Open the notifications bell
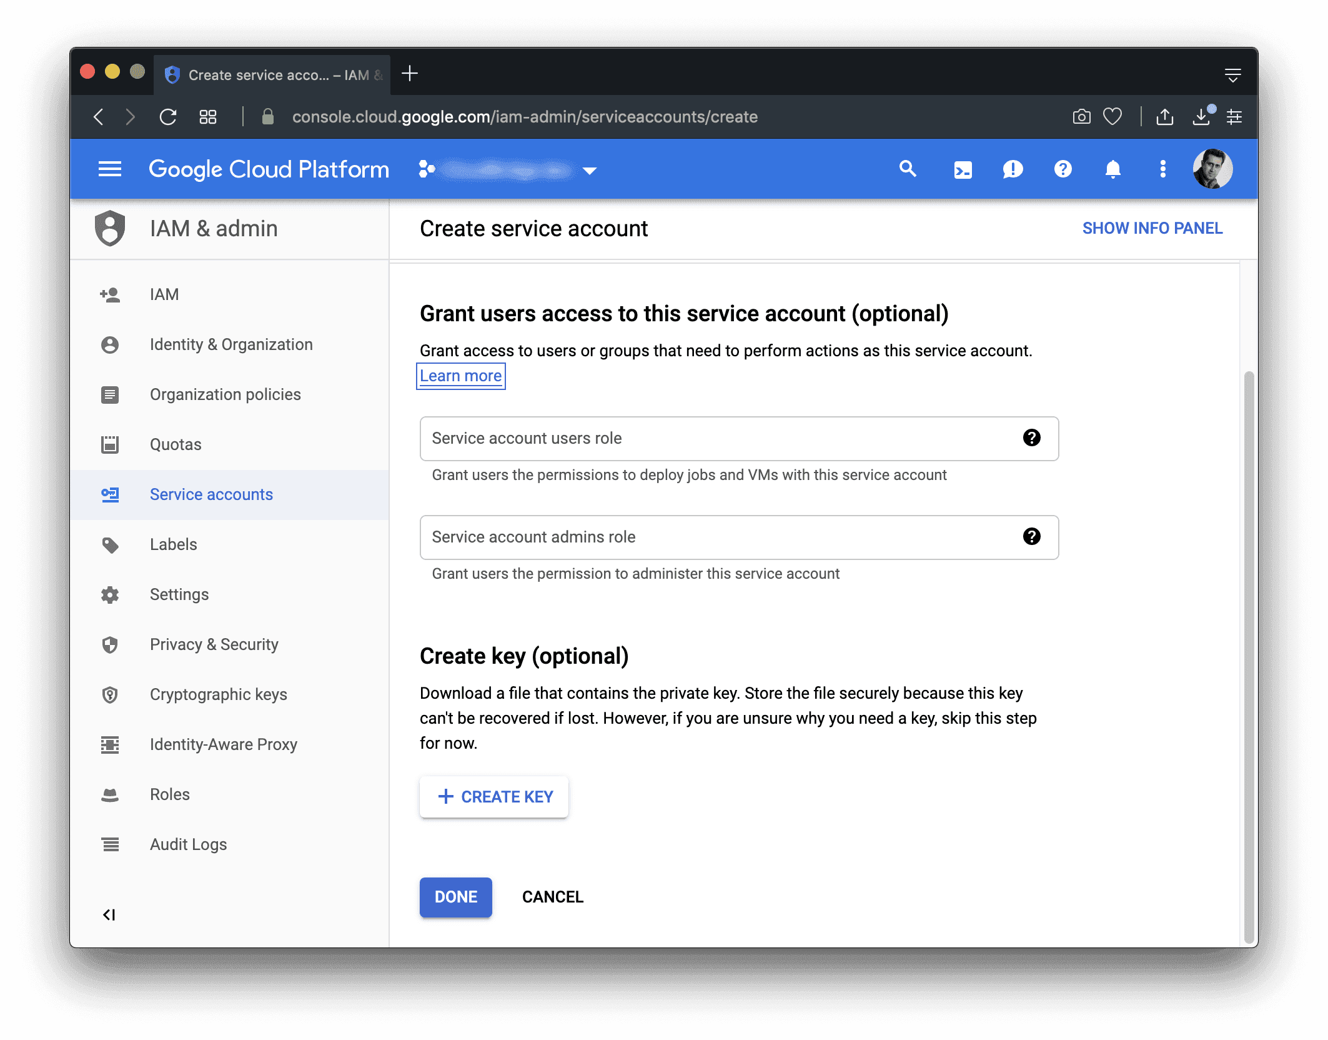This screenshot has height=1040, width=1328. (x=1112, y=169)
